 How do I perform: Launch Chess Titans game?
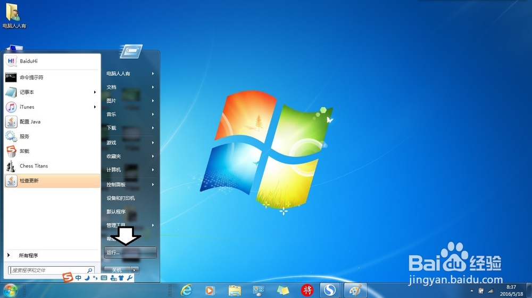coord(52,166)
